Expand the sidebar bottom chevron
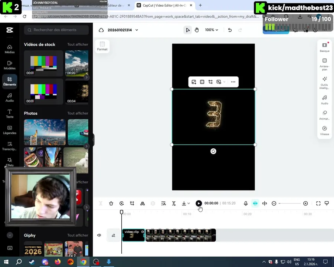This screenshot has width=334, height=267. [10, 235]
